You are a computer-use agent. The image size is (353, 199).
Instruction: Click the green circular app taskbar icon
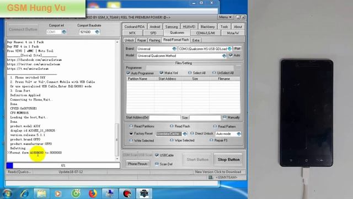[x=76, y=193]
